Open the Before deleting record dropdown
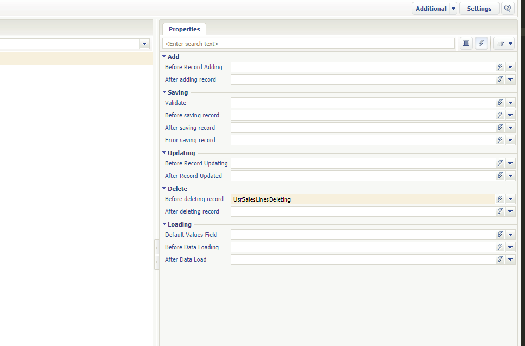Screen dimensions: 525x346 pyautogui.click(x=510, y=199)
